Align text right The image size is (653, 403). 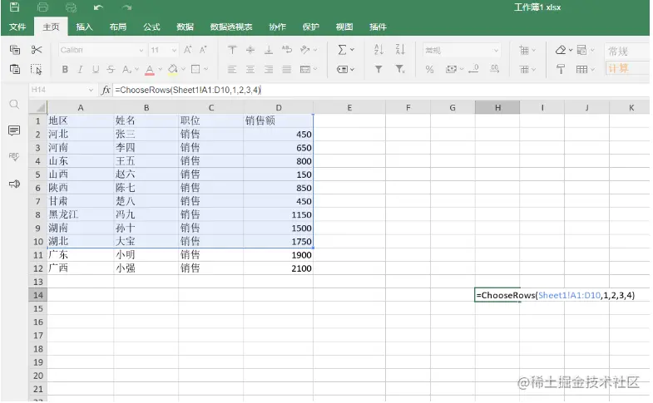[269, 70]
